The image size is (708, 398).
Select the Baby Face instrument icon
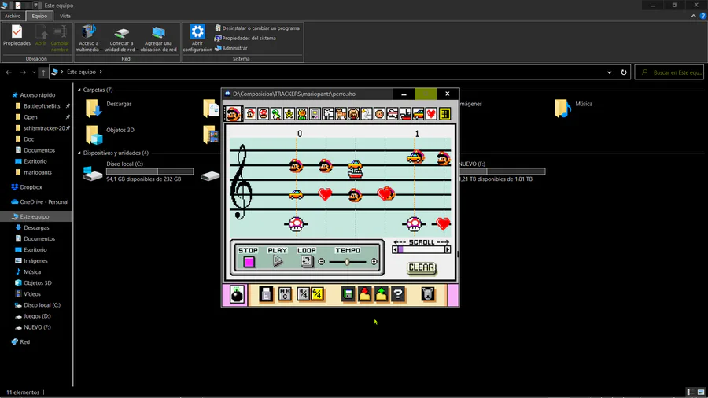point(380,114)
